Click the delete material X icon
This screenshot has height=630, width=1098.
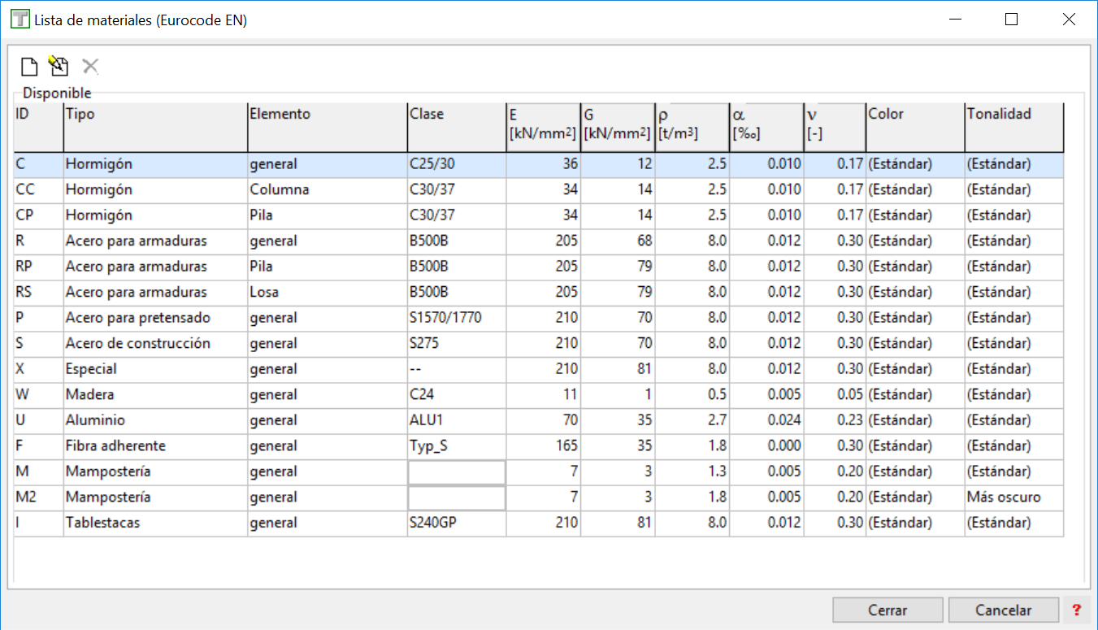click(x=90, y=66)
